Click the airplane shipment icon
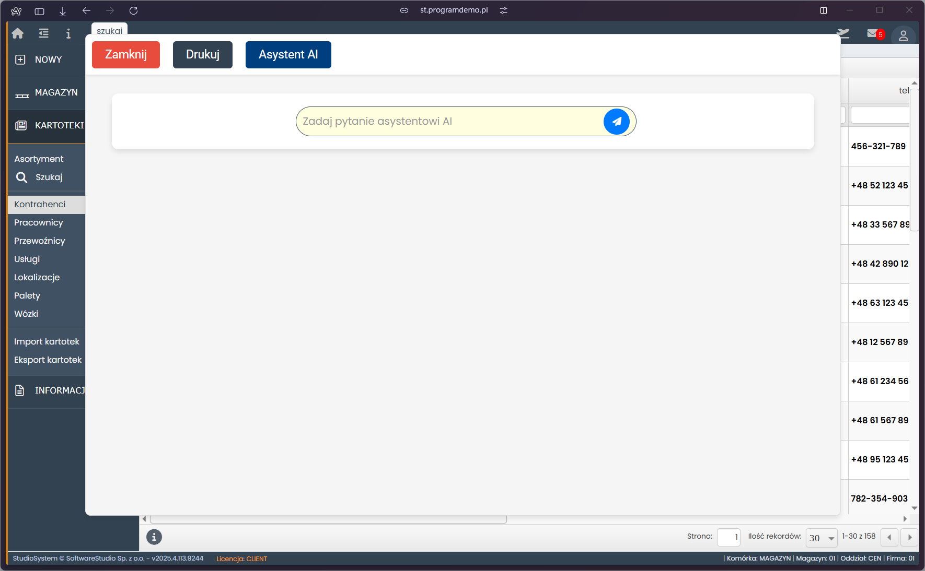The width and height of the screenshot is (925, 571). point(843,33)
